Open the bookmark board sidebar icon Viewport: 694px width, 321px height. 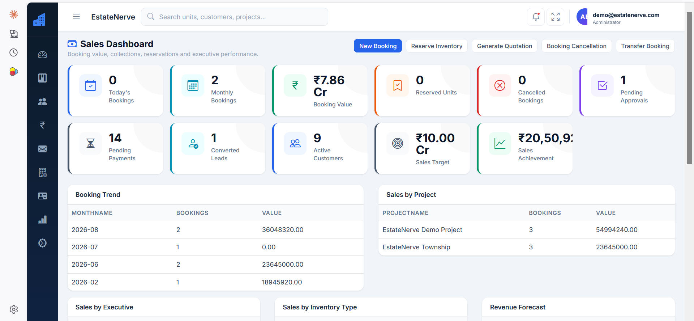click(x=43, y=78)
